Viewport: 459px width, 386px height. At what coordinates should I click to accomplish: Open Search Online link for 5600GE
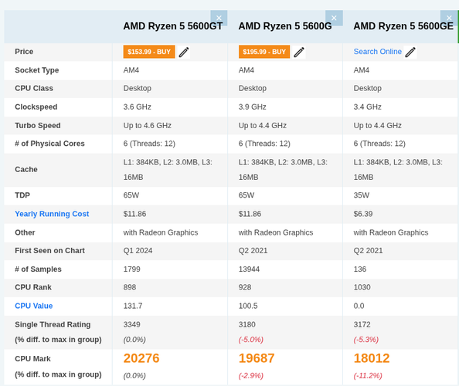pyautogui.click(x=377, y=52)
